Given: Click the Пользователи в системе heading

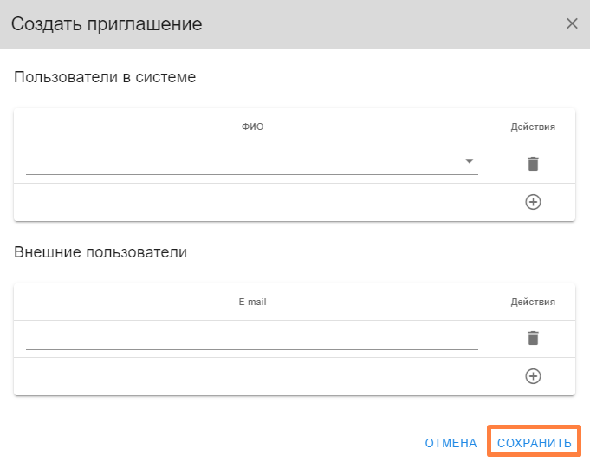Looking at the screenshot, I should coord(105,77).
